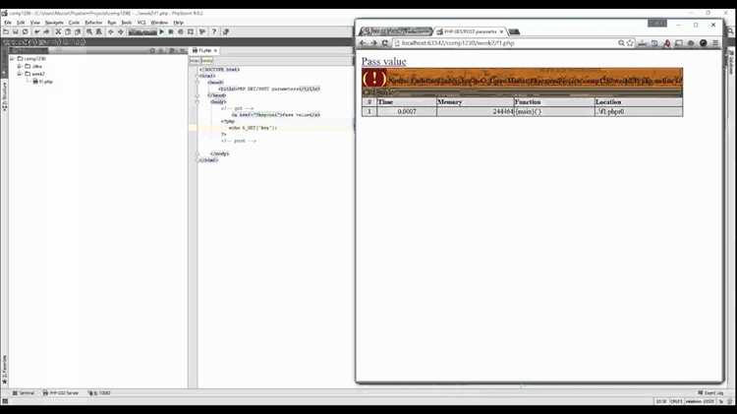737x414 pixels.
Task: Open the Favorites side panel tab
Action: pos(5,369)
